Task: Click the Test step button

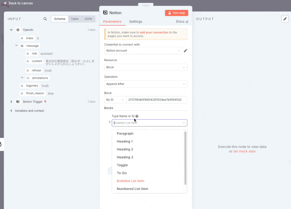Action: (x=176, y=13)
